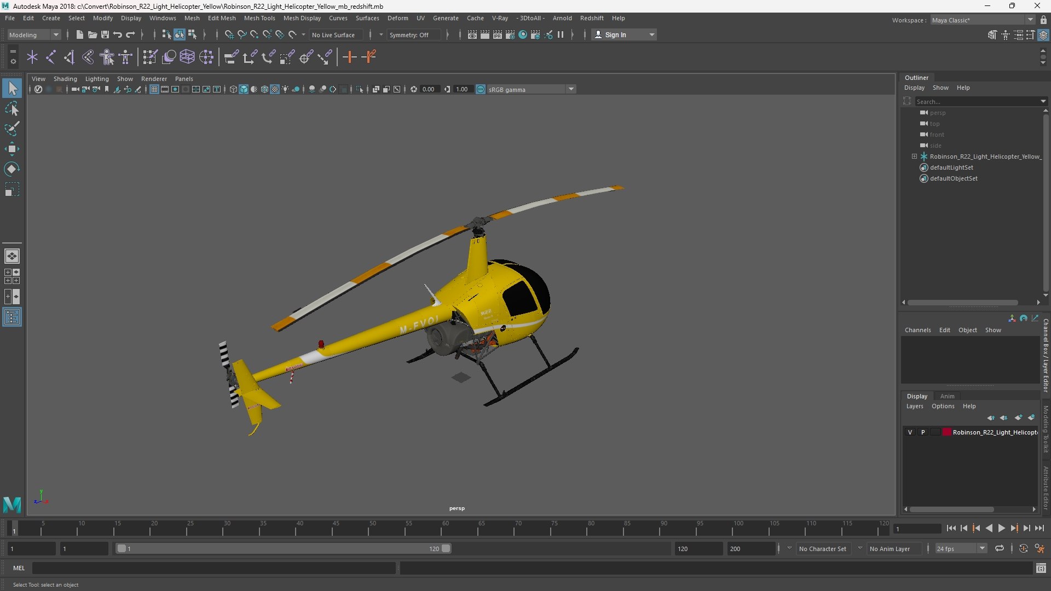
Task: Click play forwards button
Action: coord(1001,528)
